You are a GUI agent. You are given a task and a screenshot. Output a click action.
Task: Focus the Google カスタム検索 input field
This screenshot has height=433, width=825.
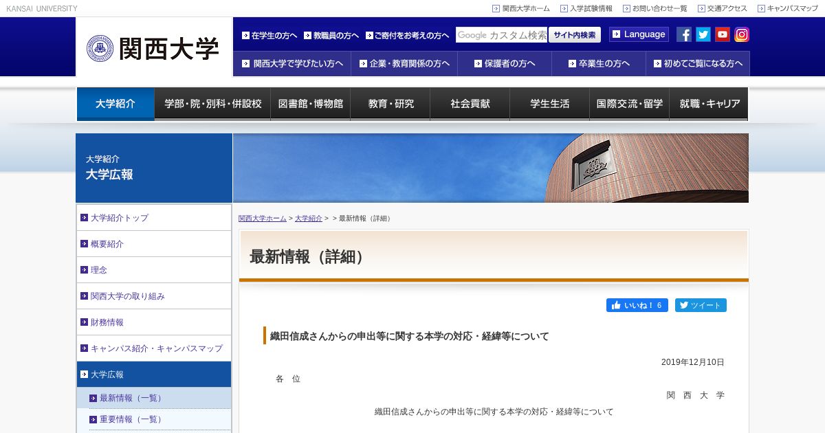pyautogui.click(x=501, y=35)
